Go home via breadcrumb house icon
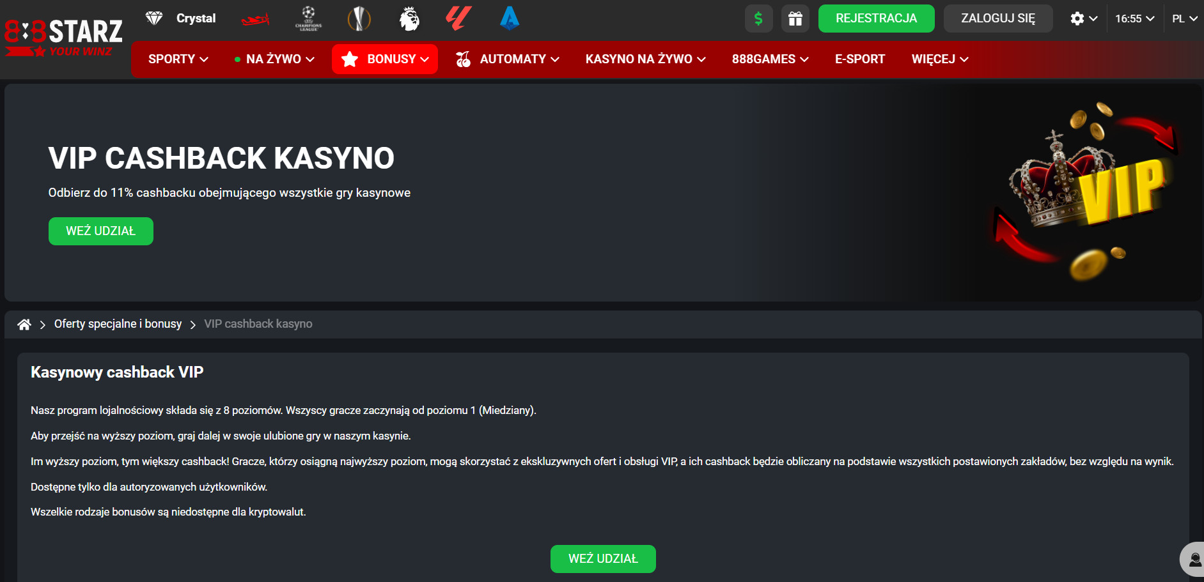The width and height of the screenshot is (1204, 582). [24, 325]
